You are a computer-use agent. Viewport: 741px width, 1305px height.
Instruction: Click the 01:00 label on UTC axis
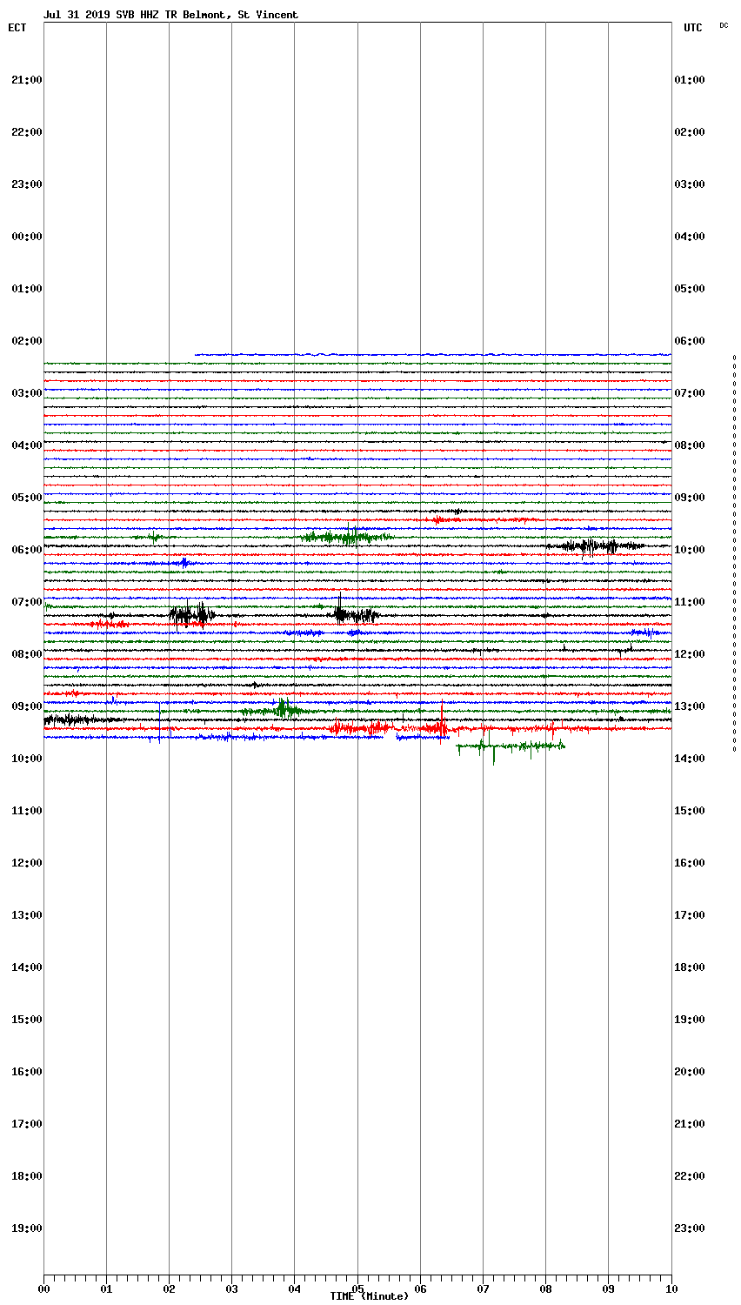(690, 80)
